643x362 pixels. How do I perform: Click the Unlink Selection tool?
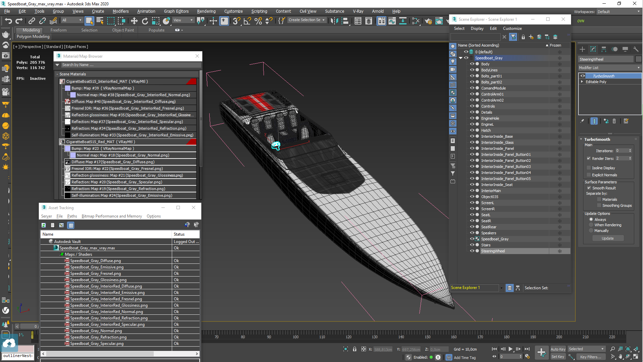tap(42, 21)
